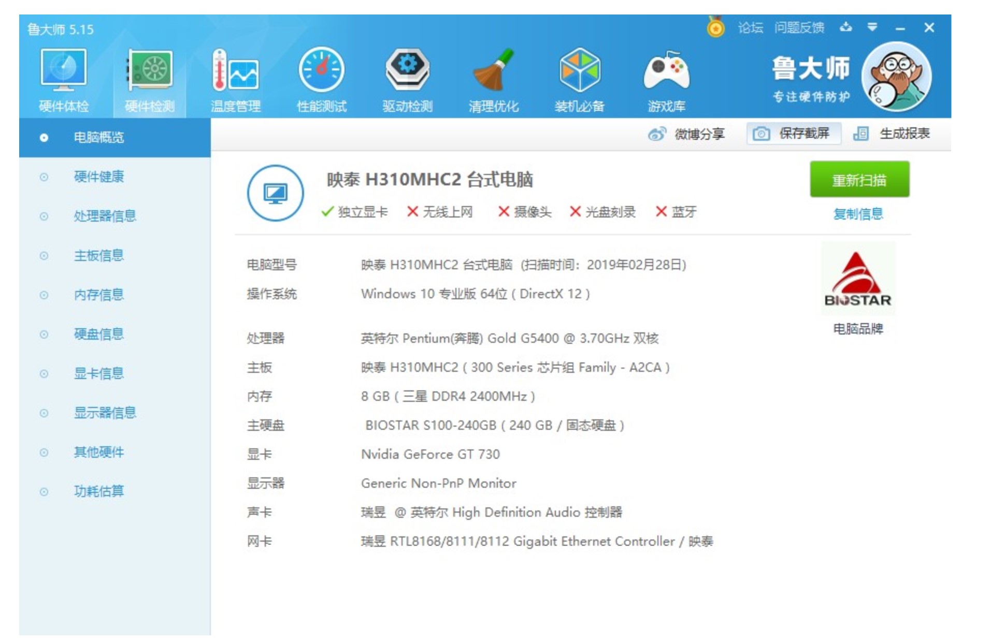Launch 性能测试 performance benchmark
The width and height of the screenshot is (990, 641).
(322, 81)
